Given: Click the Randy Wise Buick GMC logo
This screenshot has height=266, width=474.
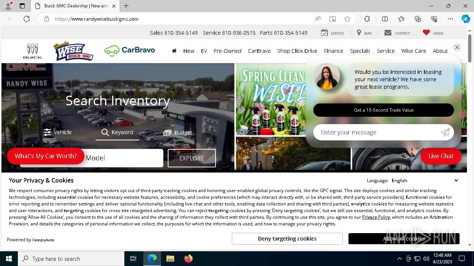Looking at the screenshot, I should (74, 51).
